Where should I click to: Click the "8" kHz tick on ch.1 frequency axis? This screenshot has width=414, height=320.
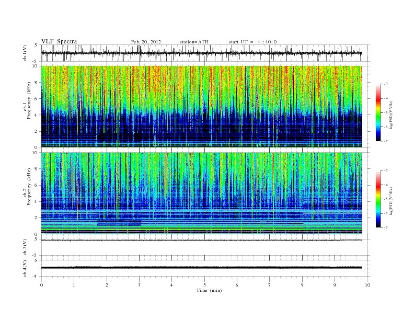click(x=37, y=83)
